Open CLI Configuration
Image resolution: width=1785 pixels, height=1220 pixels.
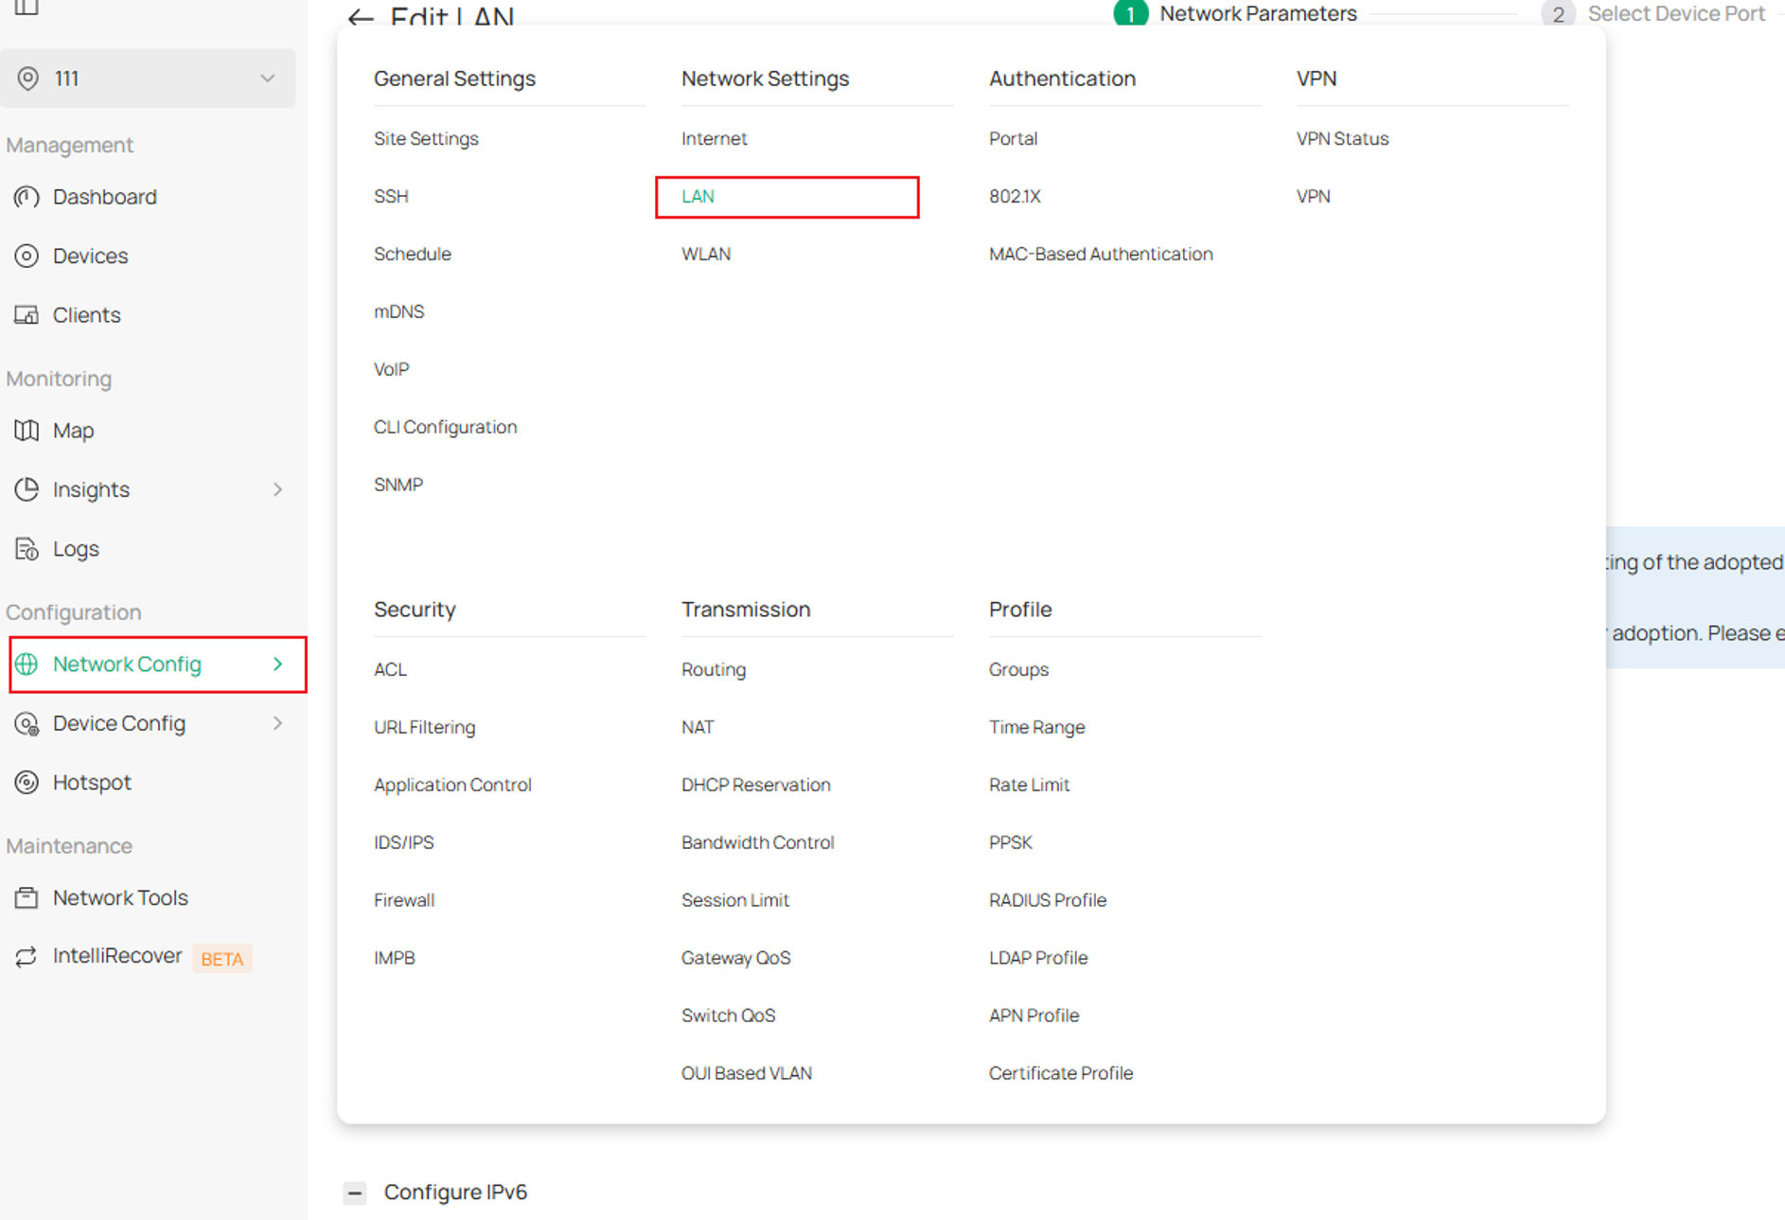[445, 427]
